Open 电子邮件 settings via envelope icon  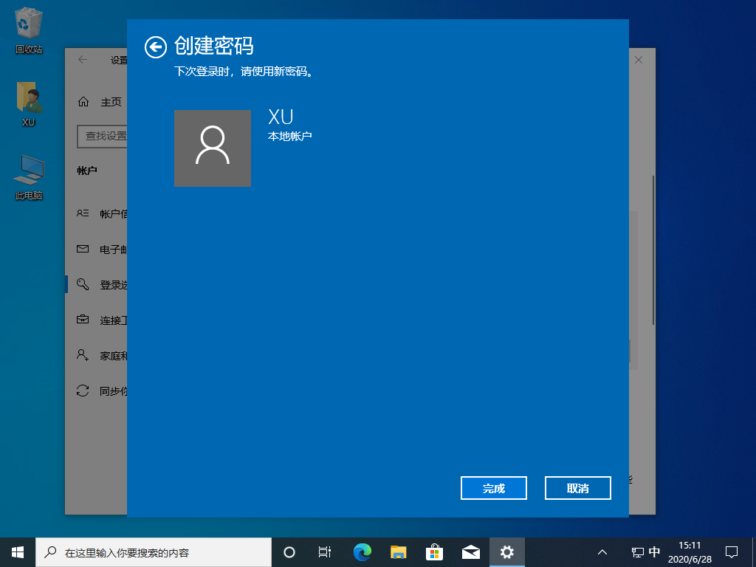(83, 248)
